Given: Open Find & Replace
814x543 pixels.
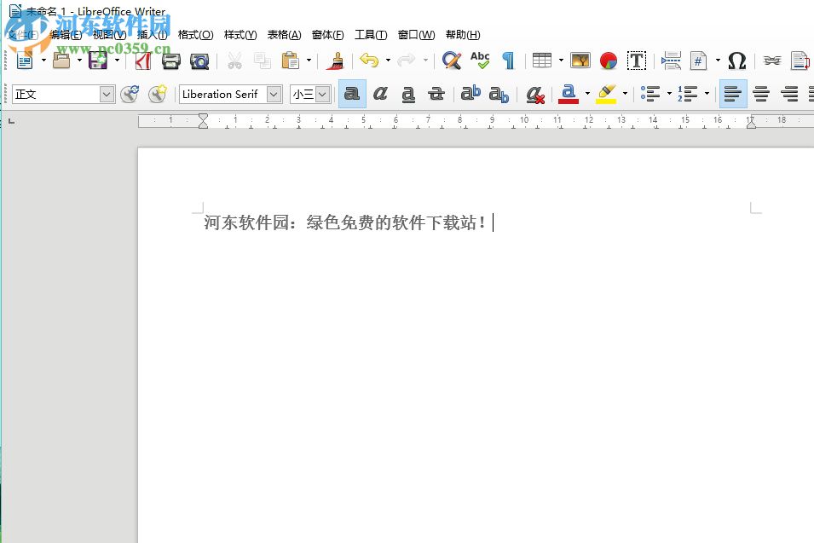Looking at the screenshot, I should [450, 61].
